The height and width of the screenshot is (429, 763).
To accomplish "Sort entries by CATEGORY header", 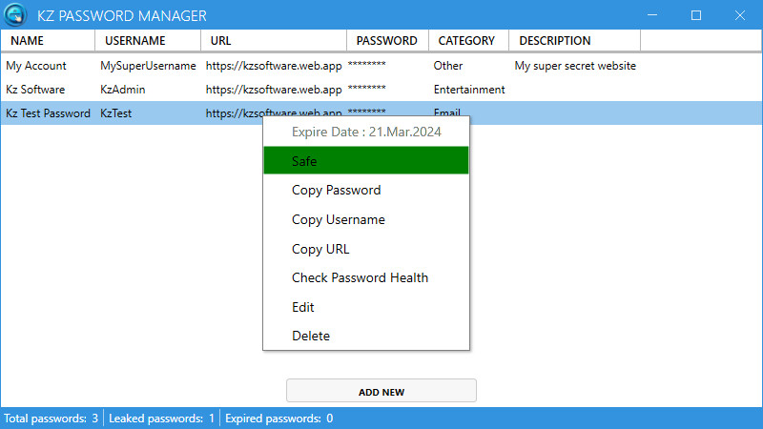I will [466, 41].
